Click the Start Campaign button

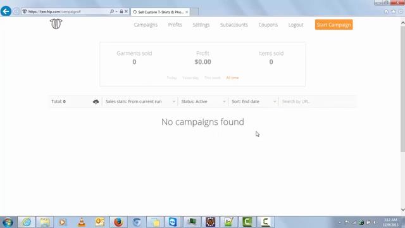pos(333,25)
